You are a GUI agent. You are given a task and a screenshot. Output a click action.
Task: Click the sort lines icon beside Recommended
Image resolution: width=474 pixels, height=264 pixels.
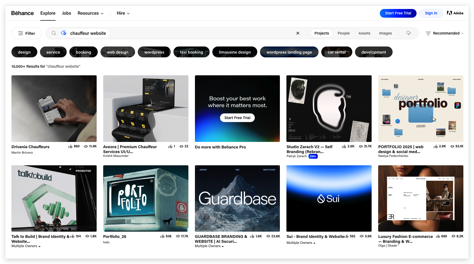pos(428,33)
